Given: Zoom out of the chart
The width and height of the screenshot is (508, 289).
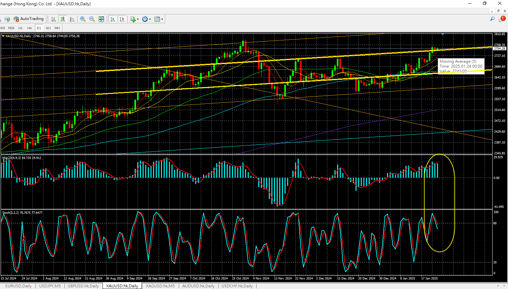Looking at the screenshot, I should (x=92, y=19).
